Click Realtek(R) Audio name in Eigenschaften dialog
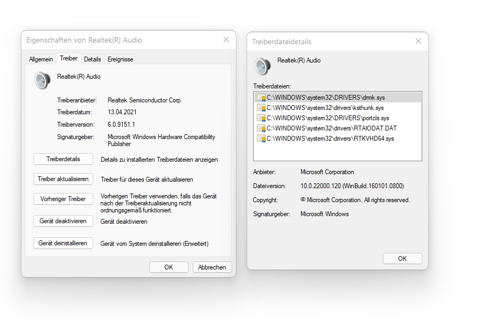489x324 pixels. pos(79,77)
